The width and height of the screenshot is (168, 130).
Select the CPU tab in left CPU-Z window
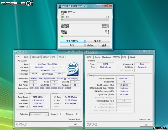pyautogui.click(x=18, y=56)
